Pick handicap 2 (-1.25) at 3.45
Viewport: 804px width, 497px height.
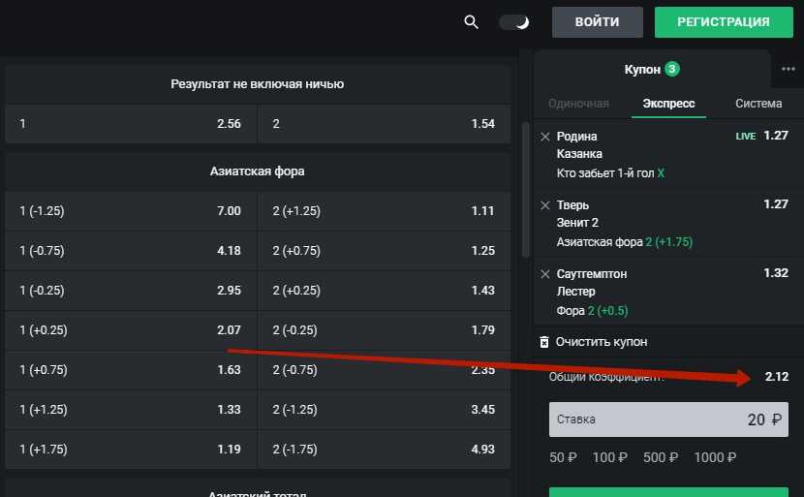(x=385, y=409)
